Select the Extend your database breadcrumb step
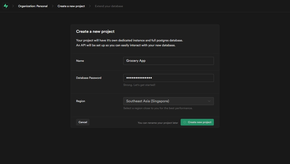The width and height of the screenshot is (290, 164). click(x=109, y=6)
